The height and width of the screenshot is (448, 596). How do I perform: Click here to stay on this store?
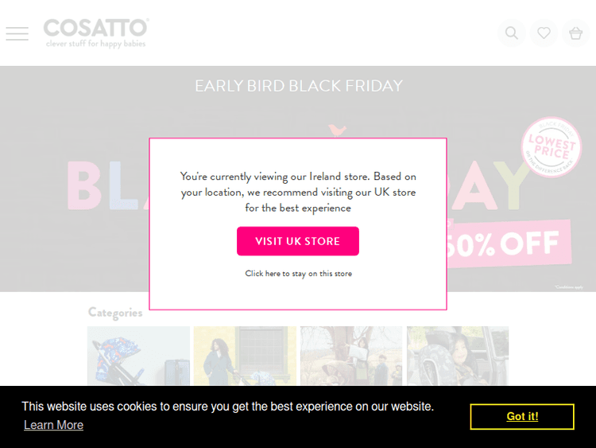[x=298, y=274]
